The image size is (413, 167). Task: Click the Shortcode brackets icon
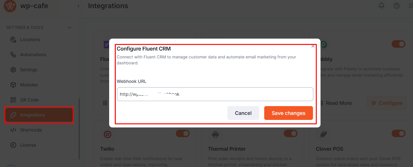coord(13,130)
